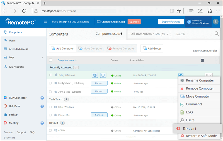This screenshot has width=223, height=141.
Task: Click the browser favorites star icon
Action: click(179, 11)
